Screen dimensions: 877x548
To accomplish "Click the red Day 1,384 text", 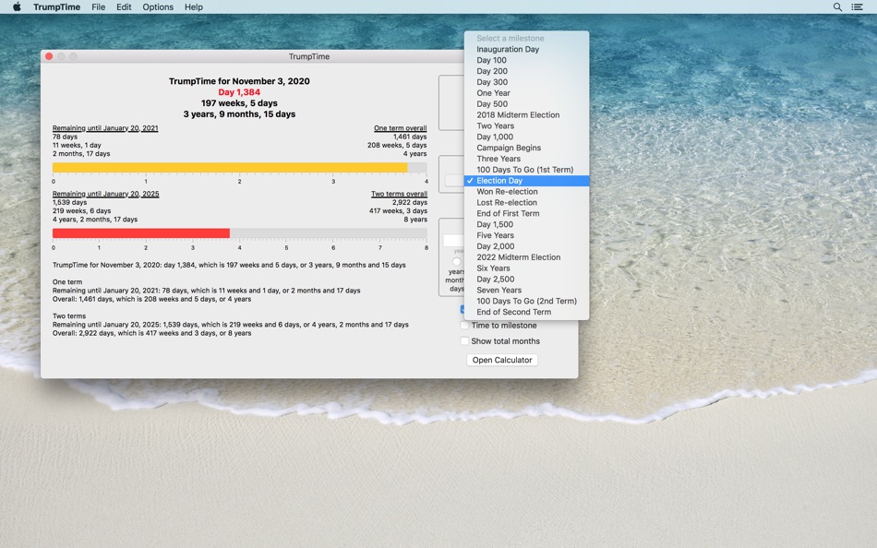I will 239,92.
